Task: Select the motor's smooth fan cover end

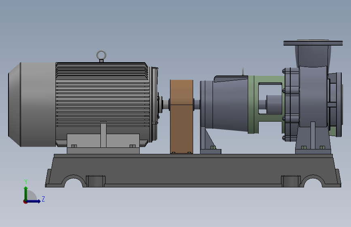Action: click(32, 105)
